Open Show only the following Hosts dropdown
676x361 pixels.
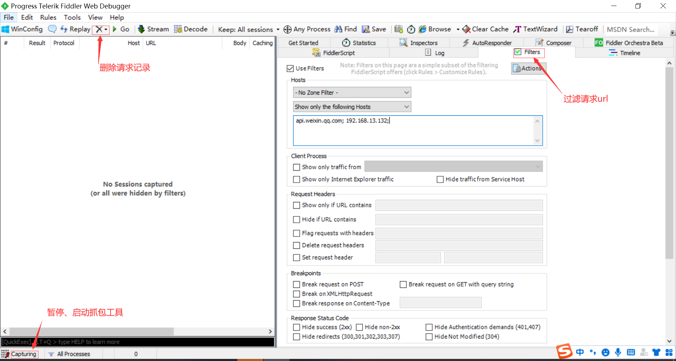tap(352, 107)
